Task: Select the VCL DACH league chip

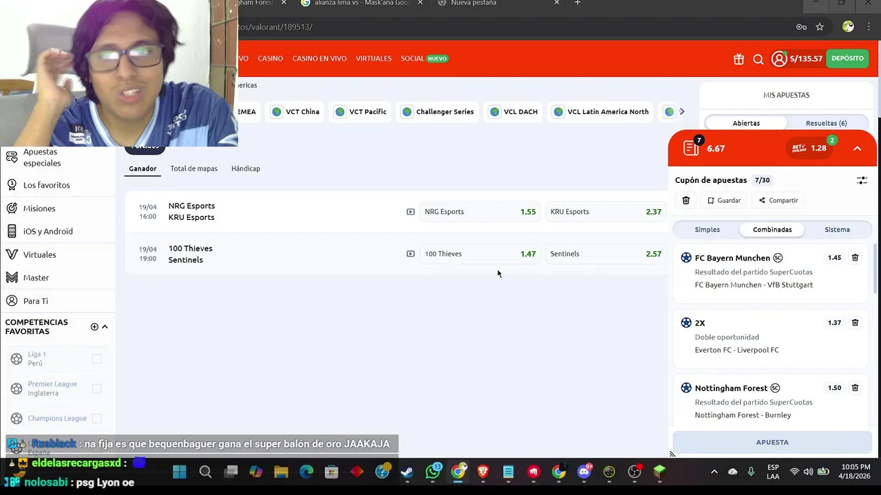Action: tap(513, 112)
